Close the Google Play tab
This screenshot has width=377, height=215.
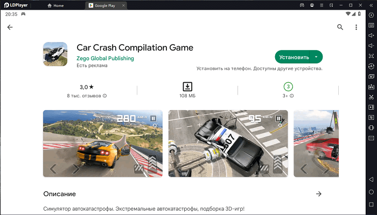(x=123, y=5)
